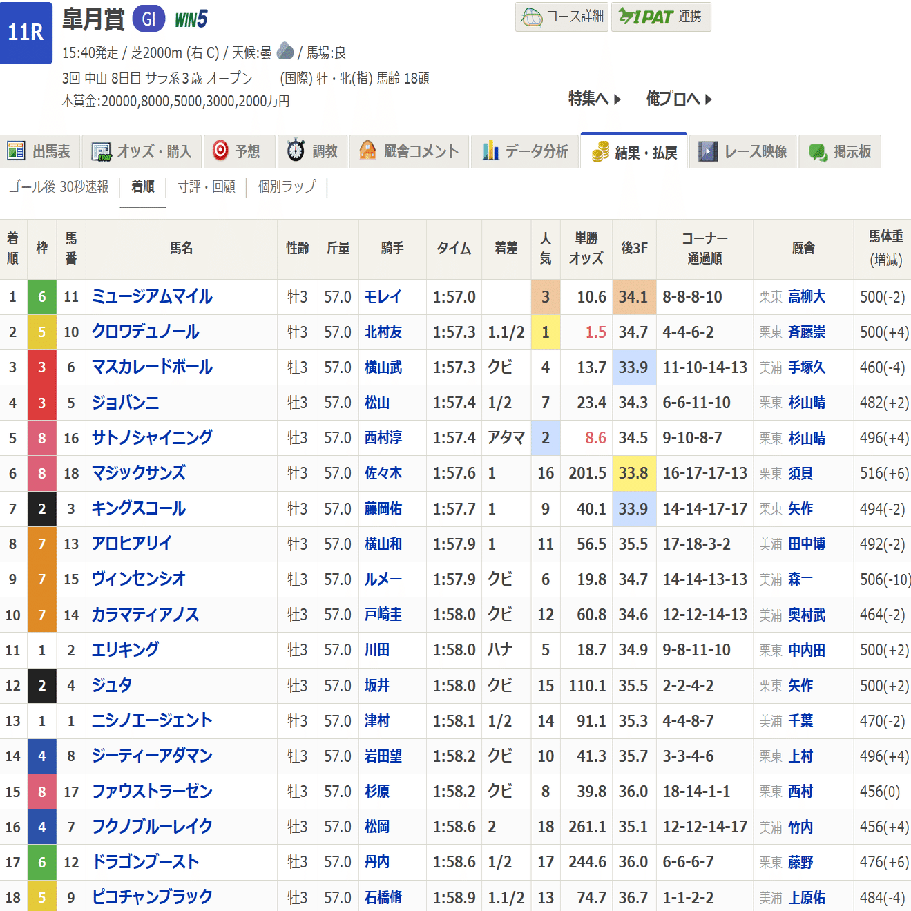Click the オッズ・購入 IPAT screen icon

pyautogui.click(x=102, y=151)
